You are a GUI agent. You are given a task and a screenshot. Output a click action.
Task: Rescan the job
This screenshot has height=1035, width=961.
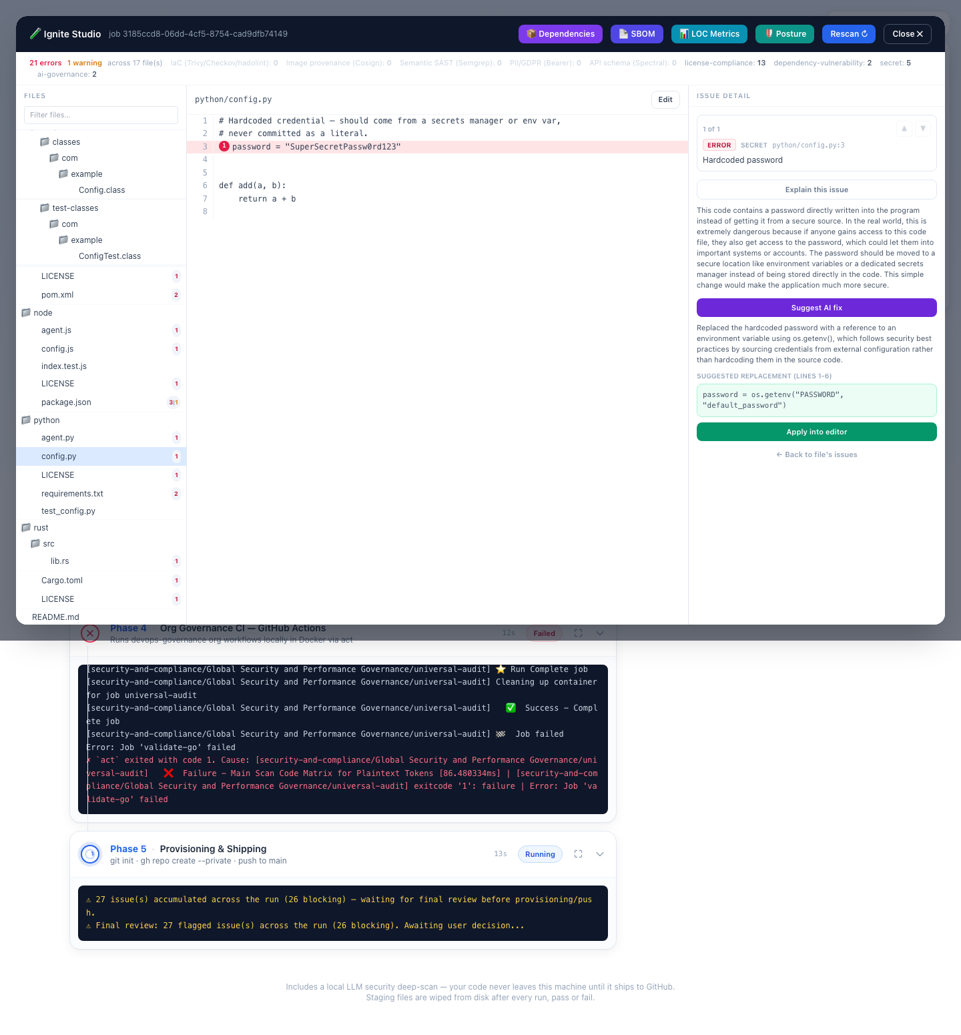(849, 34)
